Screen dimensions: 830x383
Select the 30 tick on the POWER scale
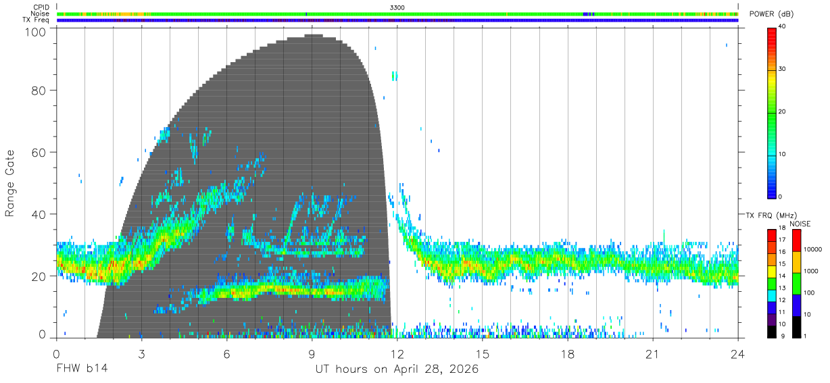click(783, 69)
